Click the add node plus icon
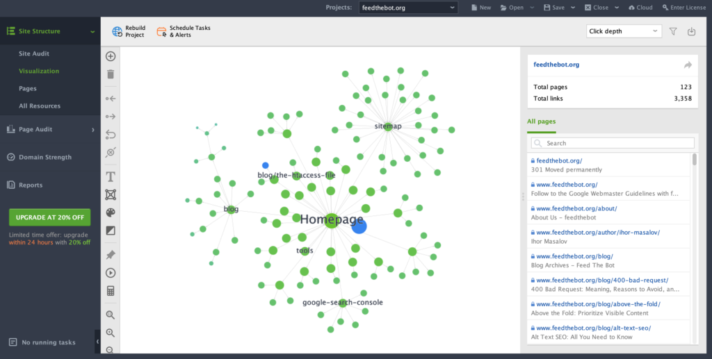 coord(111,56)
